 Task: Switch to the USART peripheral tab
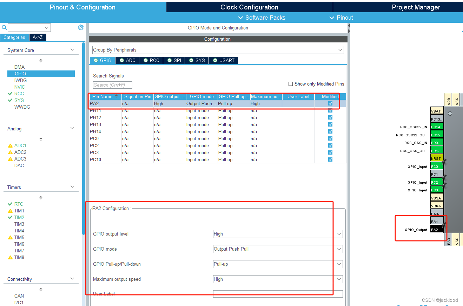pos(224,60)
